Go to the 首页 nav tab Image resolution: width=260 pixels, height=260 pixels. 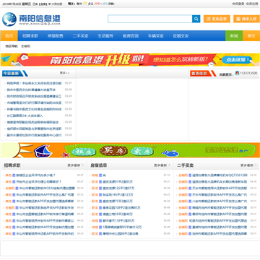click(x=9, y=36)
